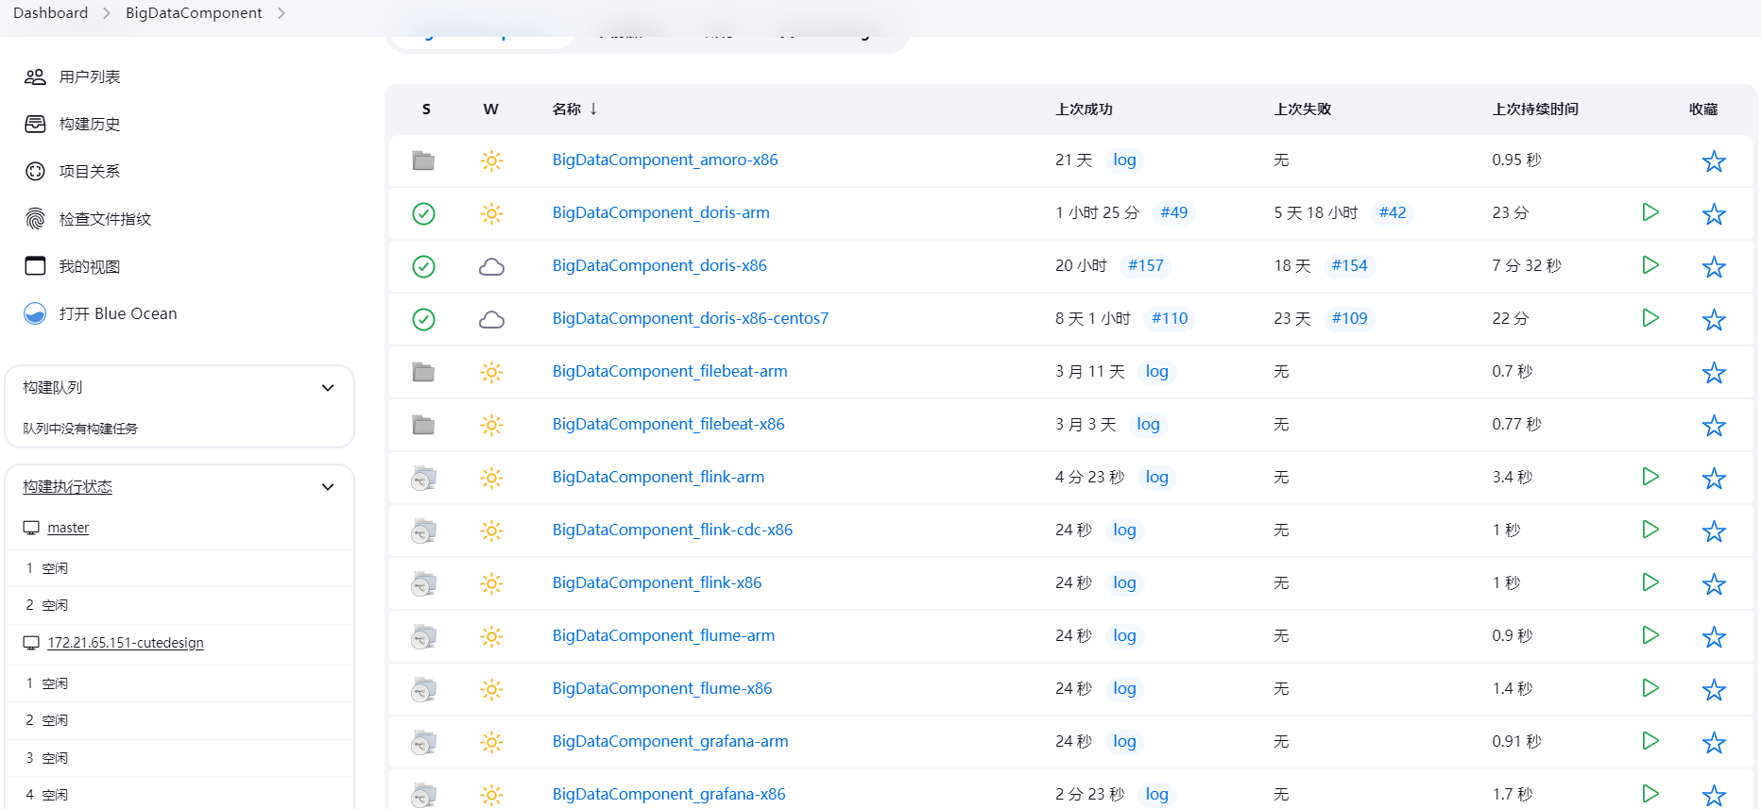The width and height of the screenshot is (1761, 809).
Task: Run build for BigDataComponent_flink-arm
Action: pyautogui.click(x=1650, y=477)
